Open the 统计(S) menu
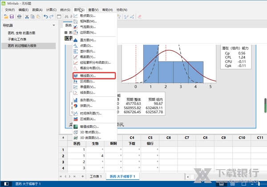Screen dimensions: 267x187 (x=65, y=9)
